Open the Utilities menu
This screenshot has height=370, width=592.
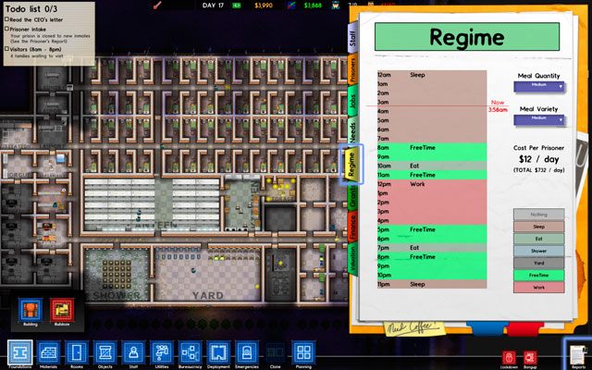162,352
